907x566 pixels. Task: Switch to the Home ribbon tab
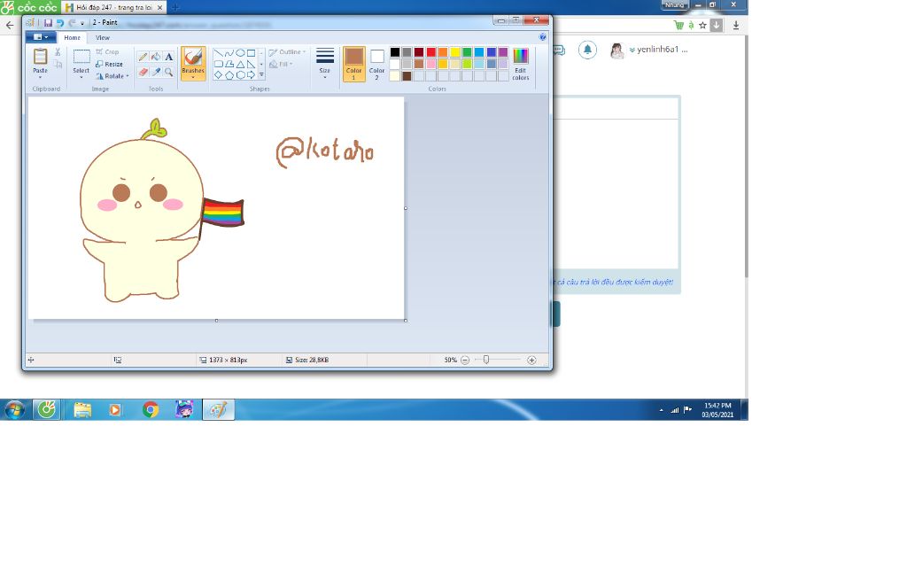73,37
